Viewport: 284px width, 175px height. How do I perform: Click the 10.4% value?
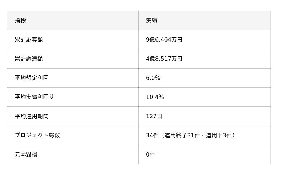155,97
